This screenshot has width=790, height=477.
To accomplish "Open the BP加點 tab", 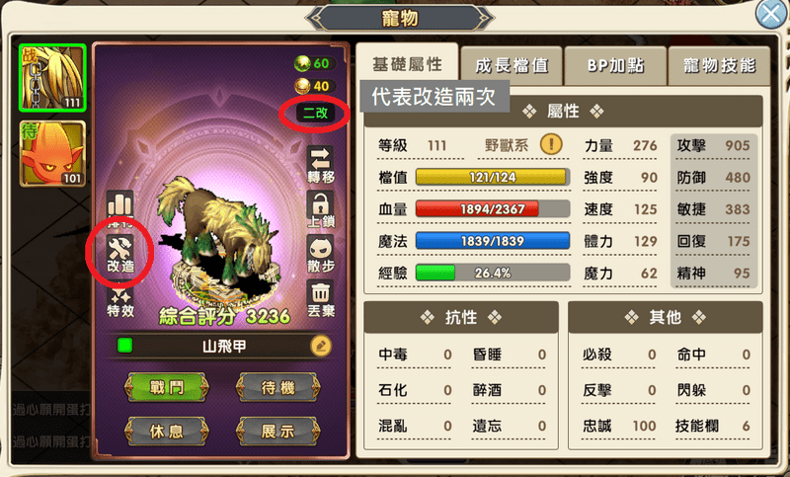I will (x=615, y=65).
